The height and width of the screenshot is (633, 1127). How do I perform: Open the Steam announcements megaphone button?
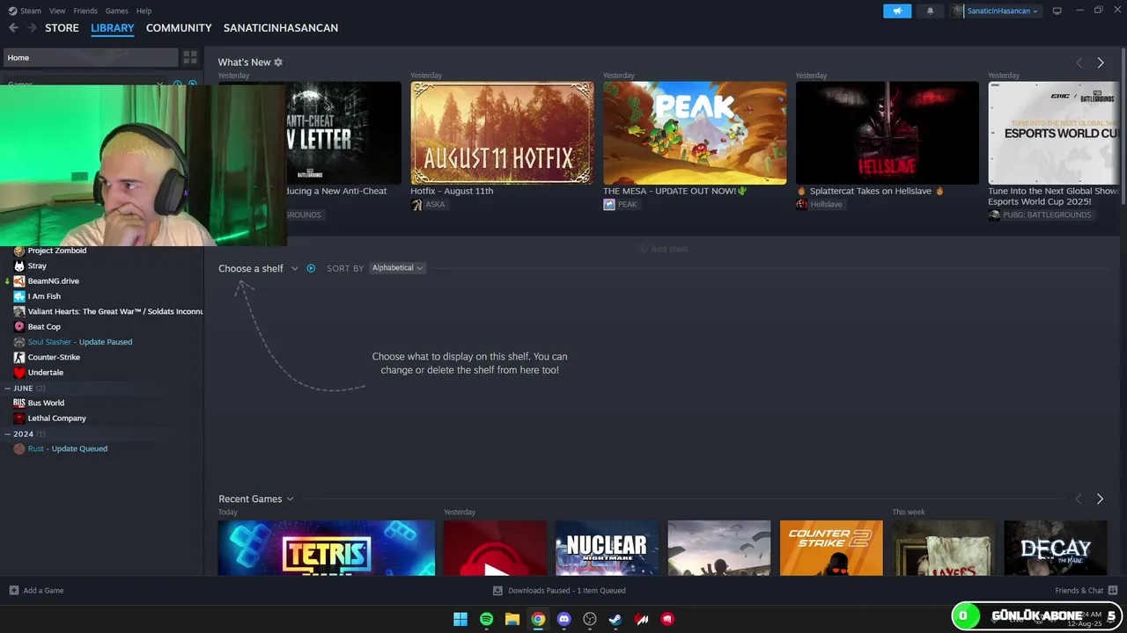point(897,11)
